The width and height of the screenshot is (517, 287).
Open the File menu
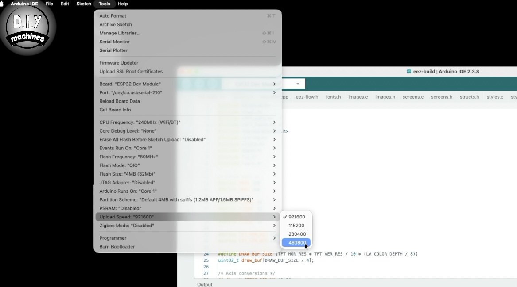click(49, 4)
